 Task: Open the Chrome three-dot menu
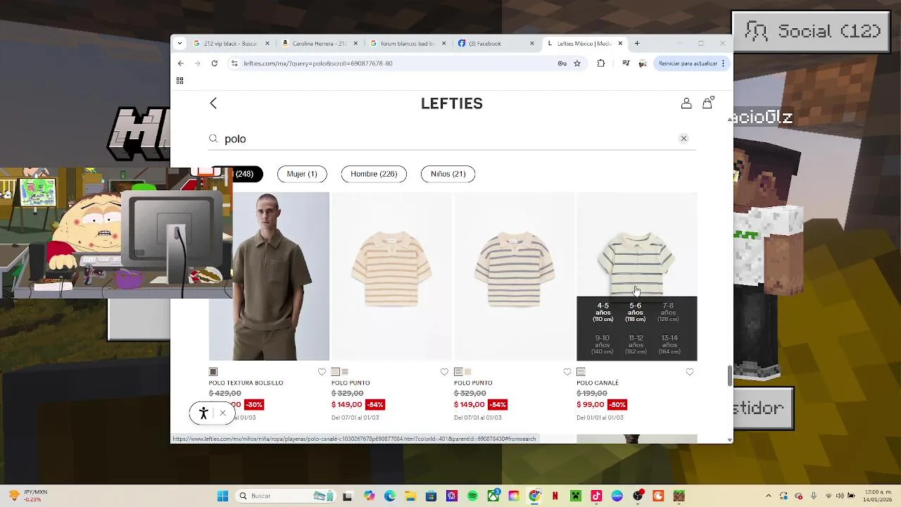tap(723, 63)
